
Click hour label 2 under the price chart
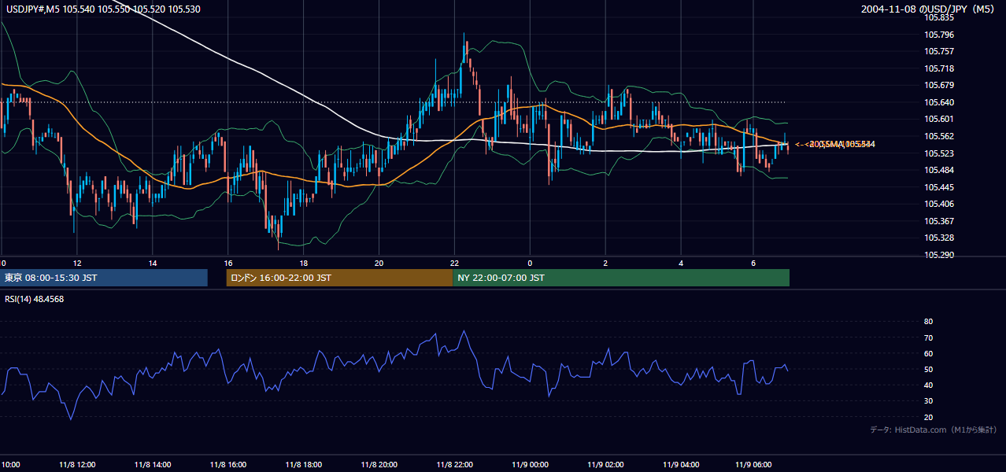point(606,263)
